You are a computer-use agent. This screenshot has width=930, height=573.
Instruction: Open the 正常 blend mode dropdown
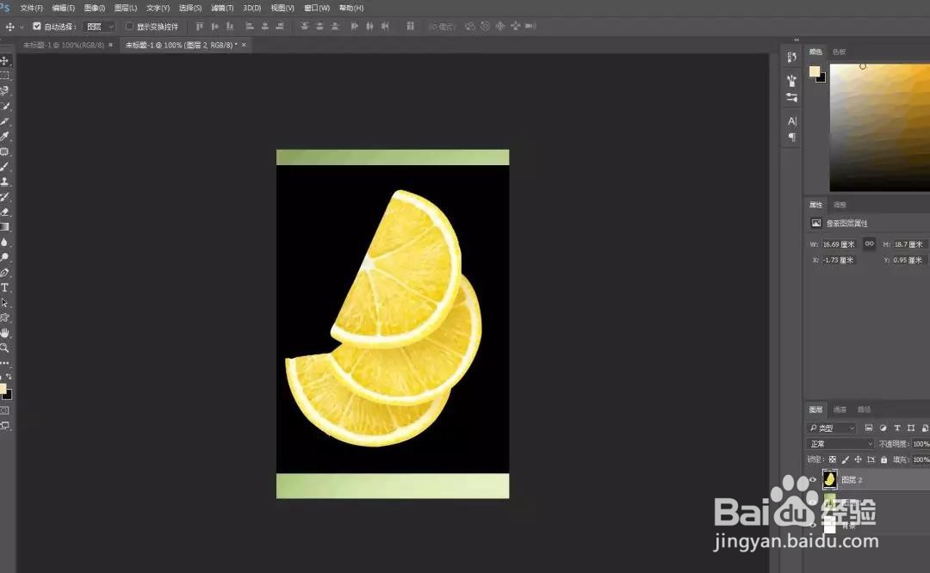840,444
